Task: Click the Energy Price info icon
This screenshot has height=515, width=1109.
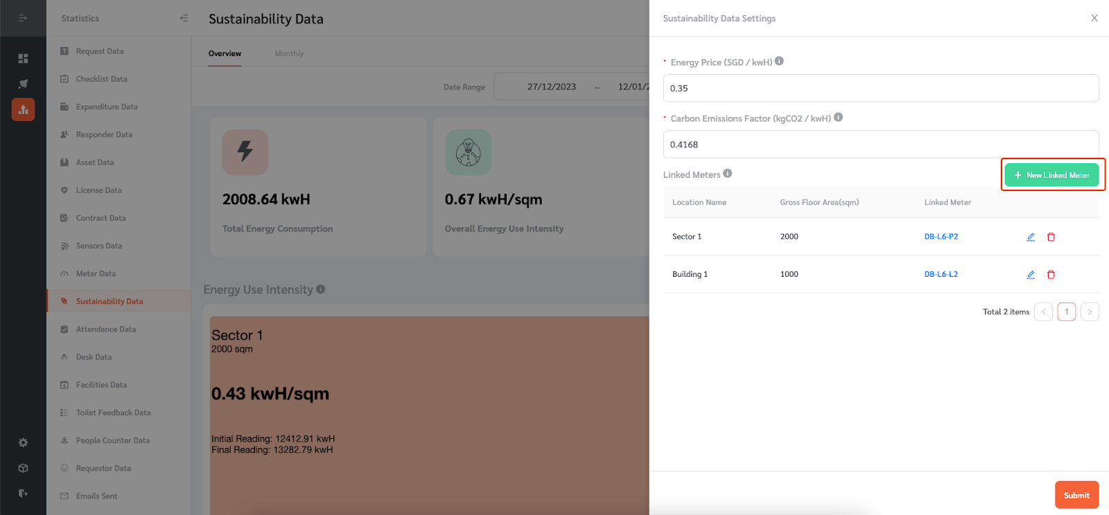Action: click(x=779, y=61)
